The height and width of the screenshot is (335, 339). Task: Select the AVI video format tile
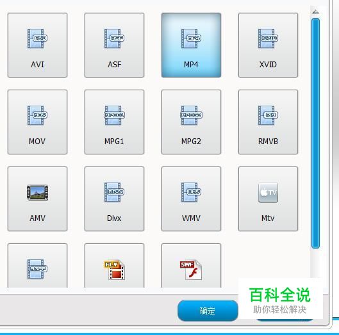pos(37,45)
